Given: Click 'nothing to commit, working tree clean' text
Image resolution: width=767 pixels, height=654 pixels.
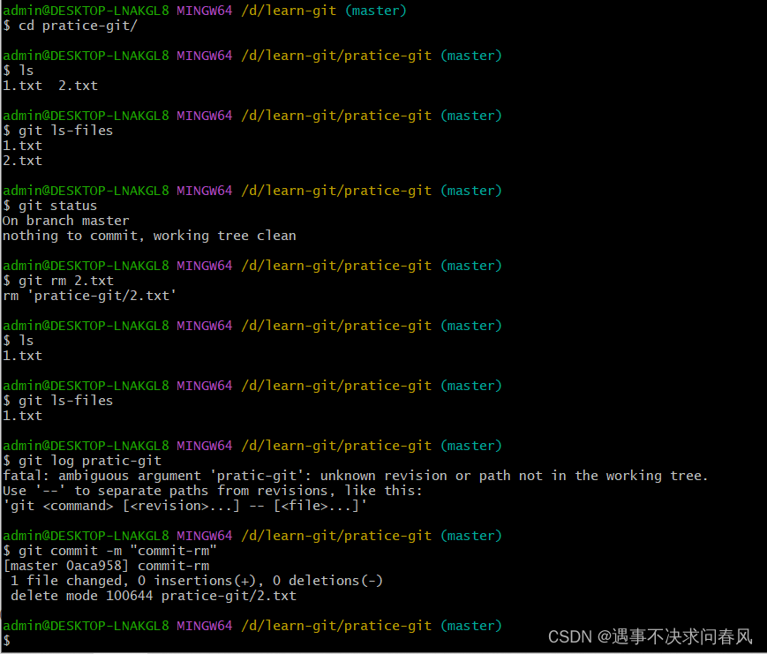Looking at the screenshot, I should click(149, 236).
